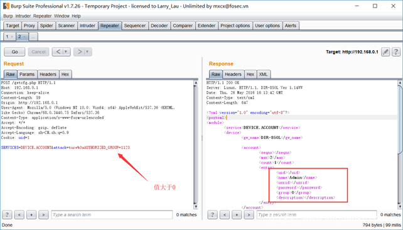Image resolution: width=403 pixels, height=230 pixels.
Task: Switch to the Scanner tab
Action: [67, 26]
